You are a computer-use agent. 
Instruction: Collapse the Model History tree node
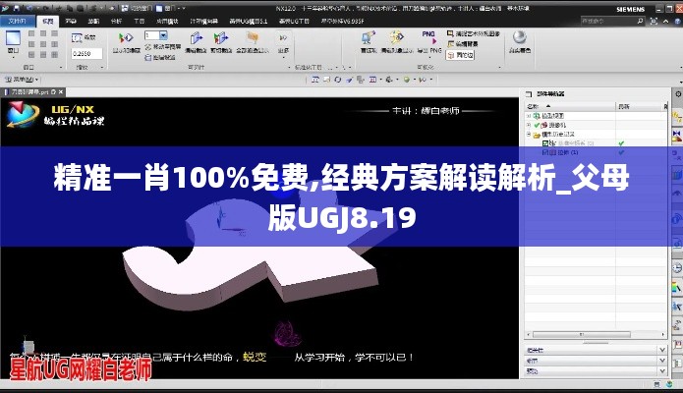pos(529,135)
